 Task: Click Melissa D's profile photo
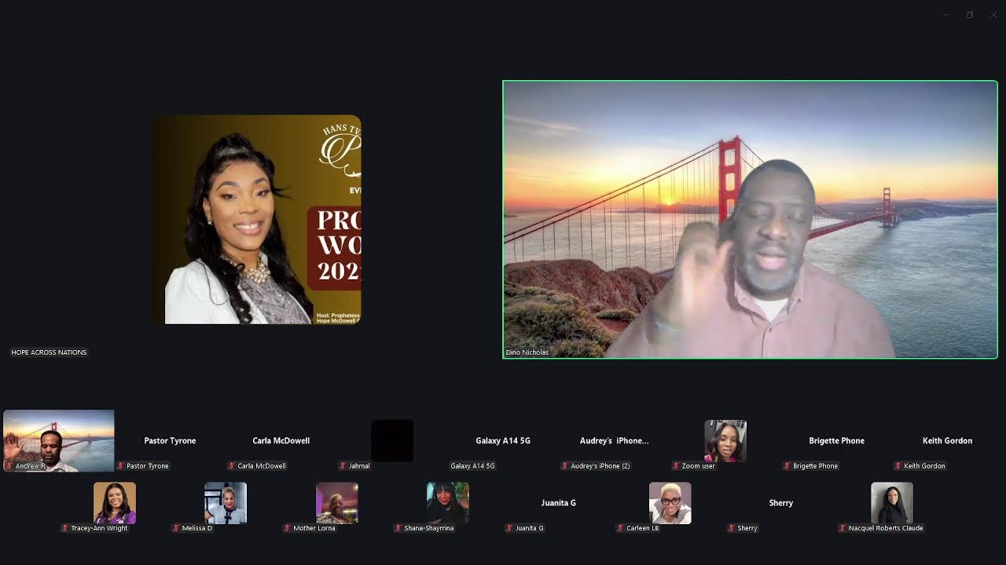click(226, 503)
